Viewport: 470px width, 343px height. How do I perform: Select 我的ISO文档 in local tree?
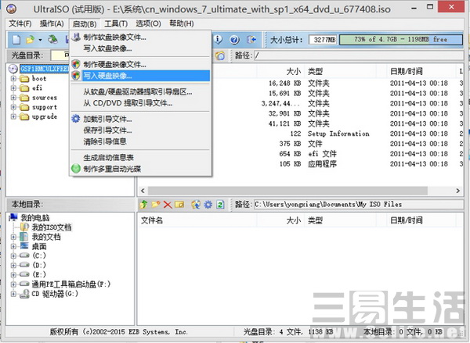(52, 227)
